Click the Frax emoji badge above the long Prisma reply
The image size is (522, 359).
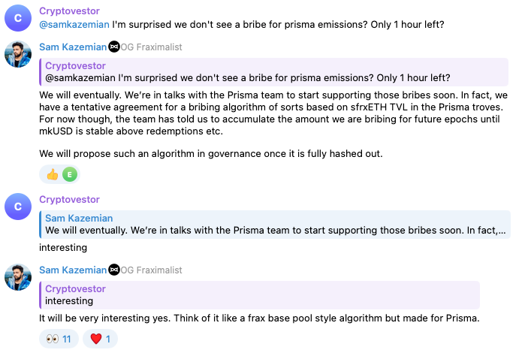tap(114, 47)
